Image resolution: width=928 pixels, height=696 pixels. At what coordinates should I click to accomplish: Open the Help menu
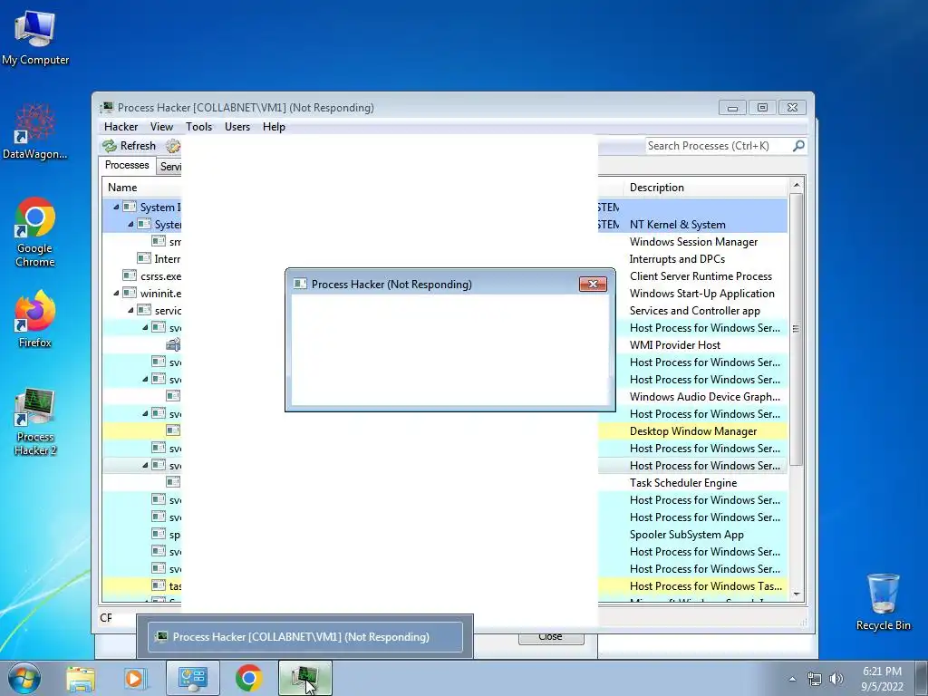point(274,127)
